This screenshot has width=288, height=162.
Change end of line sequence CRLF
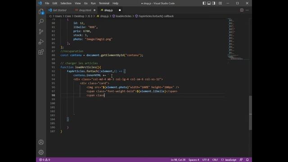click(215, 160)
